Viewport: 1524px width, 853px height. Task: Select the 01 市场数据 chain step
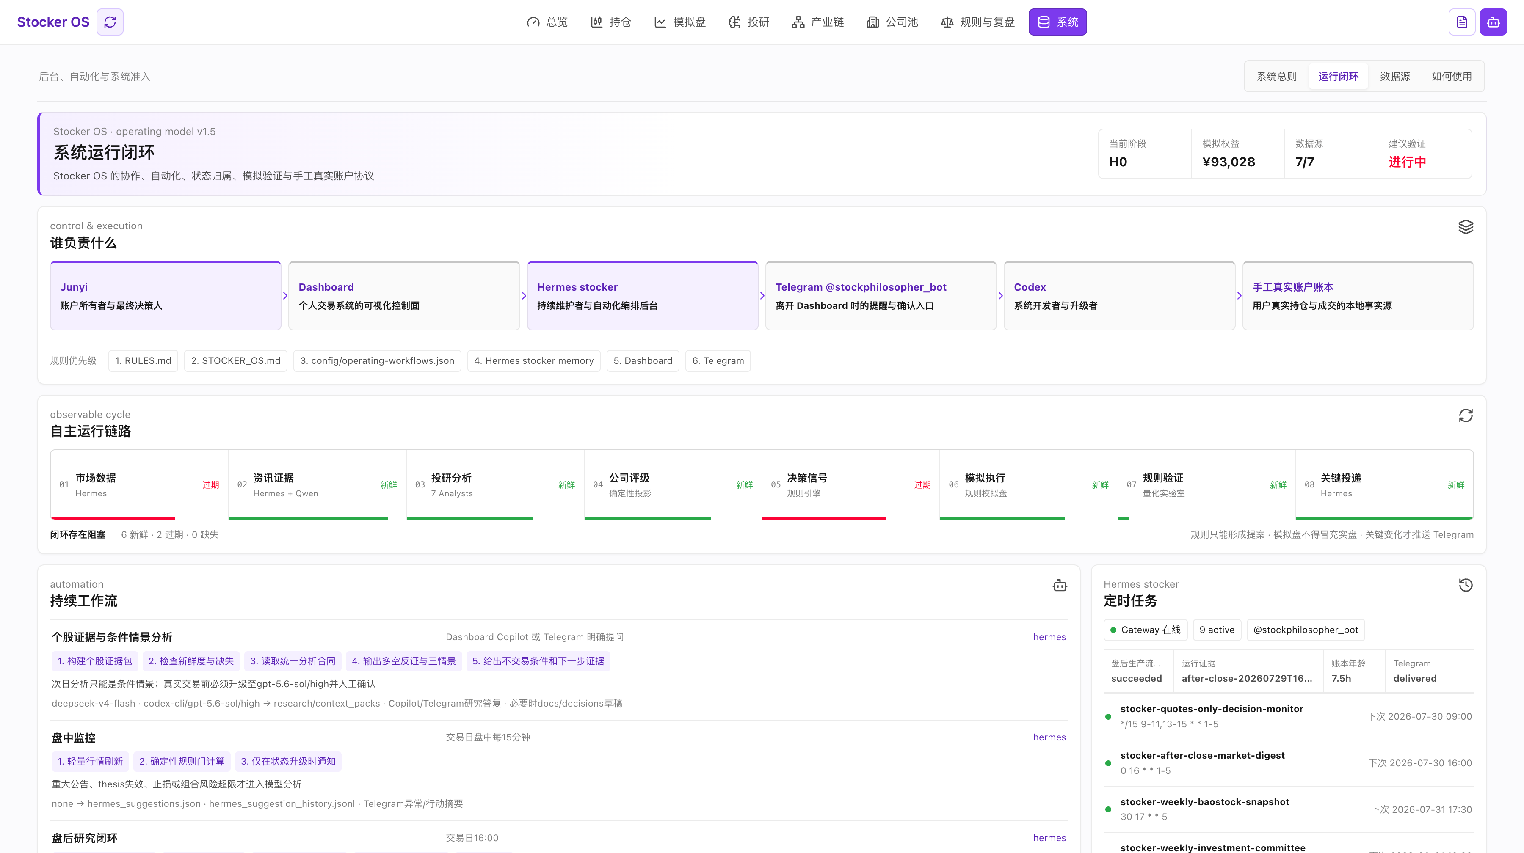point(140,485)
